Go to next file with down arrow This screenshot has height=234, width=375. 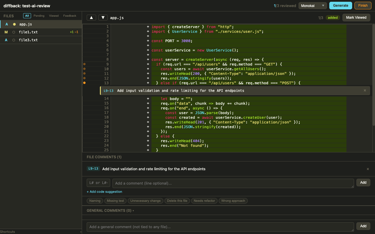point(103,18)
